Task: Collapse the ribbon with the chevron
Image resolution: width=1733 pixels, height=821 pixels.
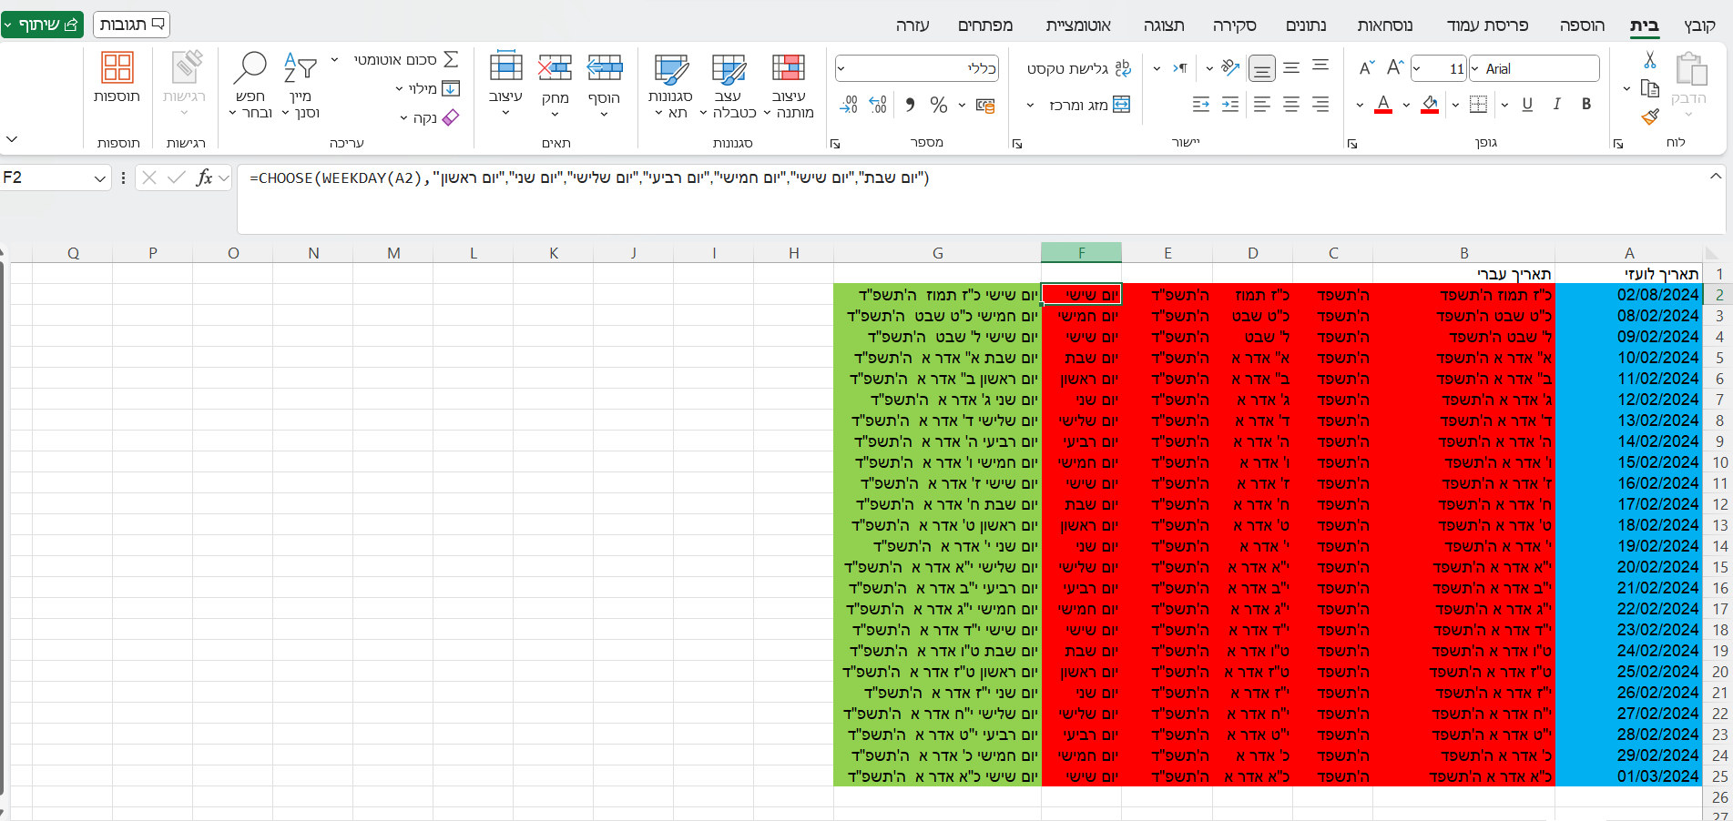Action: coord(12,139)
